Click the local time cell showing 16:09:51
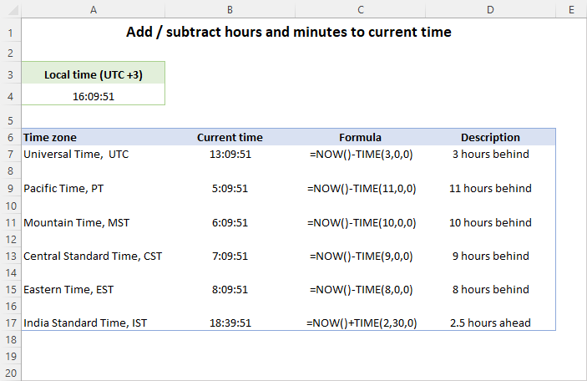The width and height of the screenshot is (587, 381). (x=94, y=96)
